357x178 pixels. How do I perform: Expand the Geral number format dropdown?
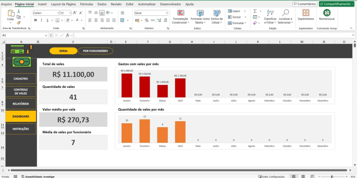pyautogui.click(x=166, y=13)
